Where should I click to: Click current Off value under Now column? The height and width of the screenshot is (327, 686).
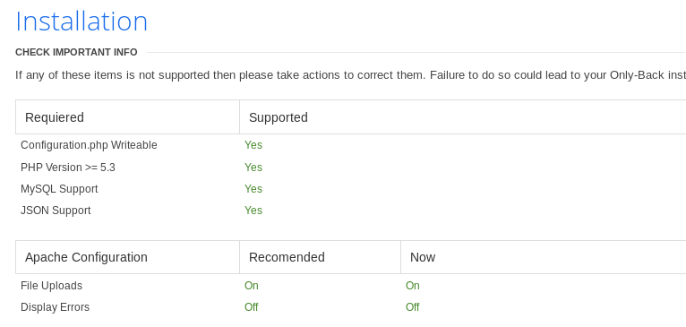pos(413,307)
